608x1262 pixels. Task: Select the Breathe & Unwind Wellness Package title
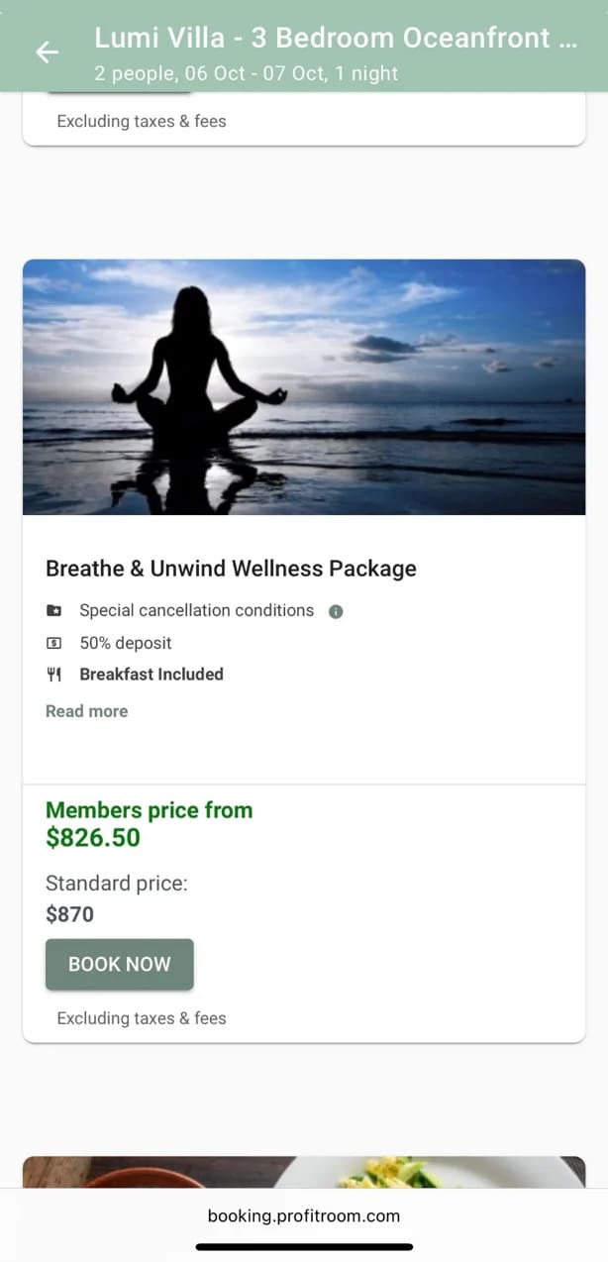coord(231,569)
